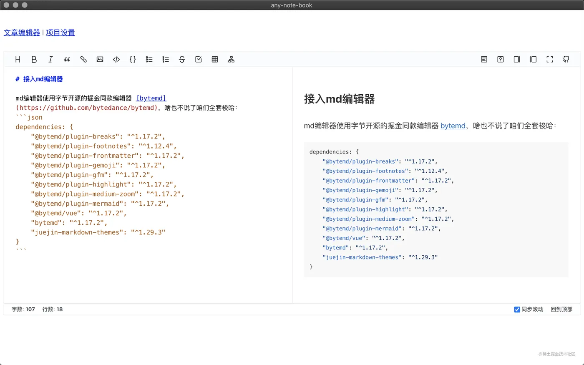Click the plugin-footnotes line in the editor
This screenshot has width=584, height=365.
pos(104,146)
